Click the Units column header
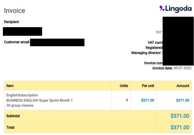 [124, 86]
